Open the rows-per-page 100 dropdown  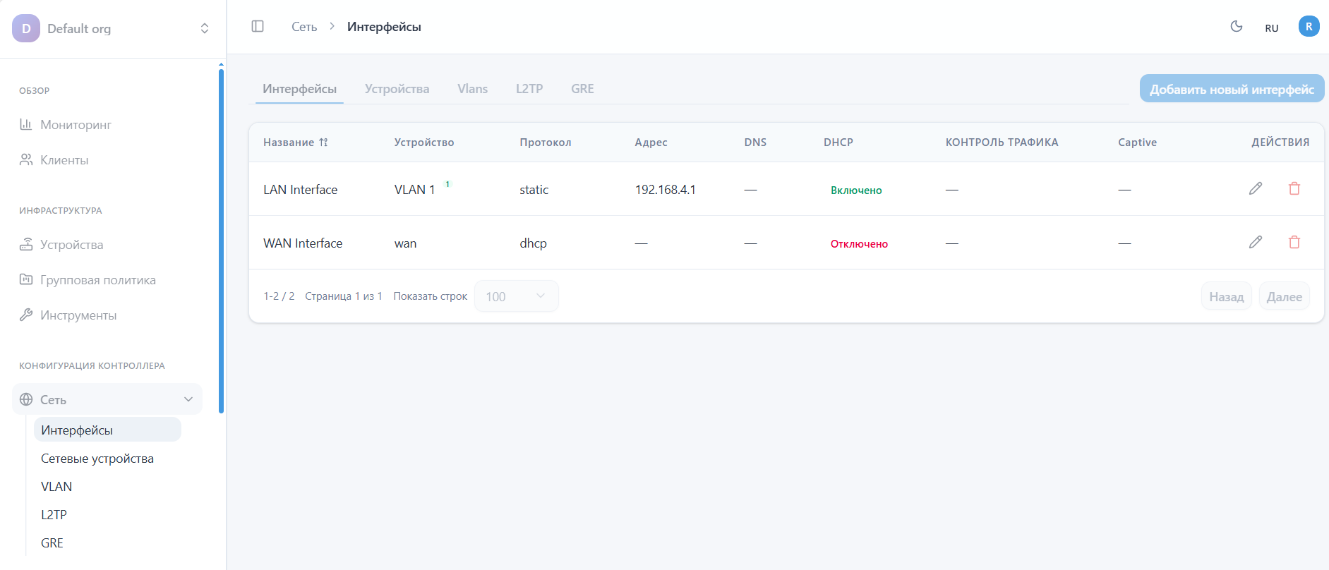click(x=516, y=296)
